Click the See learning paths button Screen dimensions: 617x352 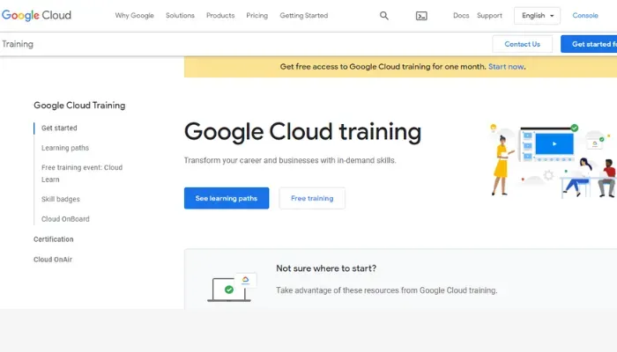pyautogui.click(x=227, y=198)
